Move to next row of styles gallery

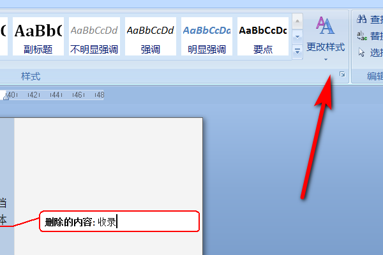pos(297,37)
